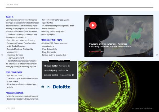Open Michael Dahler's LinkedIn icon
The height and width of the screenshot is (112, 159).
coord(69,66)
